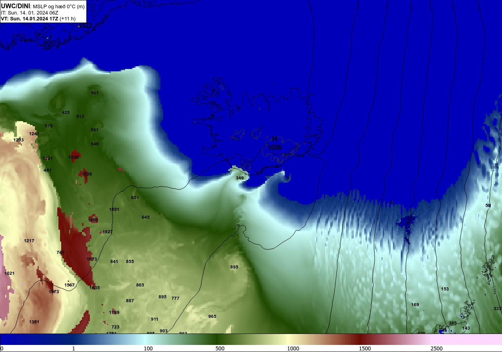Click the '0' tick on the color scale
This screenshot has width=502, height=352.
pyautogui.click(x=2, y=348)
